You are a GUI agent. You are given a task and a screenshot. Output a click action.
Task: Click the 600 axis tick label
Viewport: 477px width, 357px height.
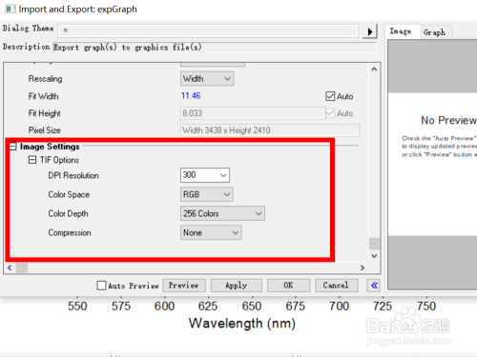pos(164,307)
